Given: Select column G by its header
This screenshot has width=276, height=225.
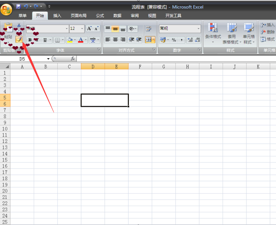Looking at the screenshot, I should click(164, 67).
